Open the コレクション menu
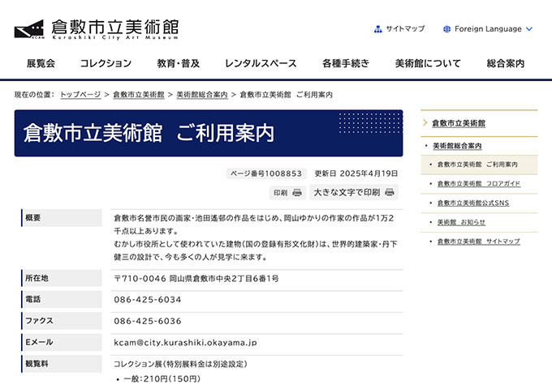552x389 pixels. pyautogui.click(x=106, y=63)
